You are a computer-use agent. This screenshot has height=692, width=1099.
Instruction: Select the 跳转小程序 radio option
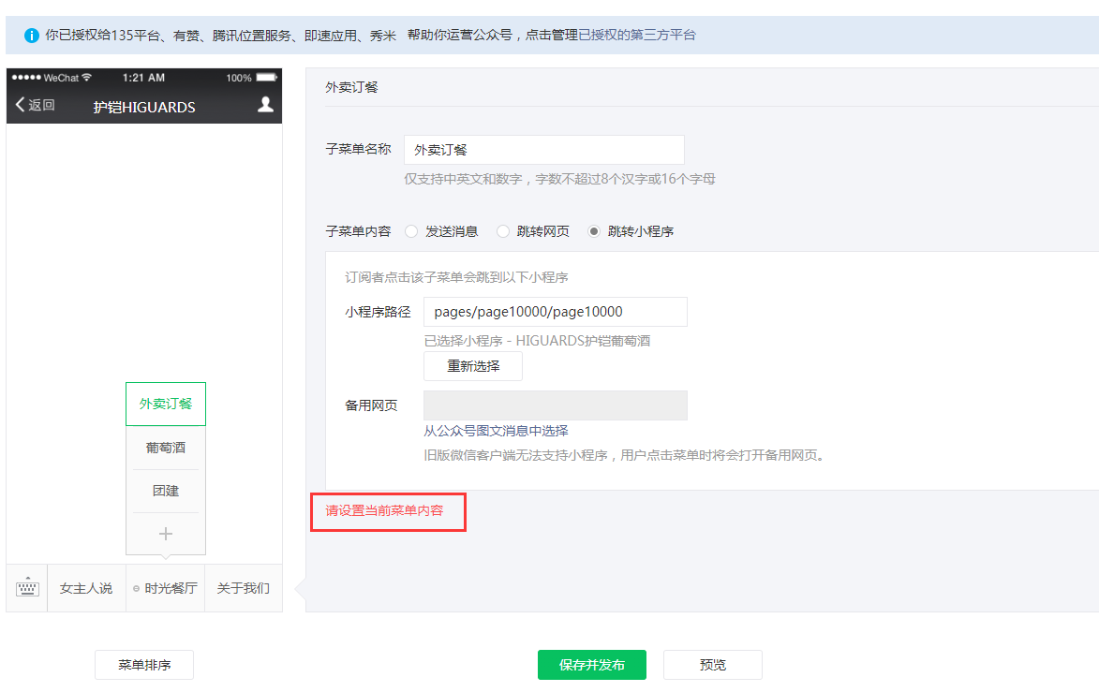click(x=594, y=231)
